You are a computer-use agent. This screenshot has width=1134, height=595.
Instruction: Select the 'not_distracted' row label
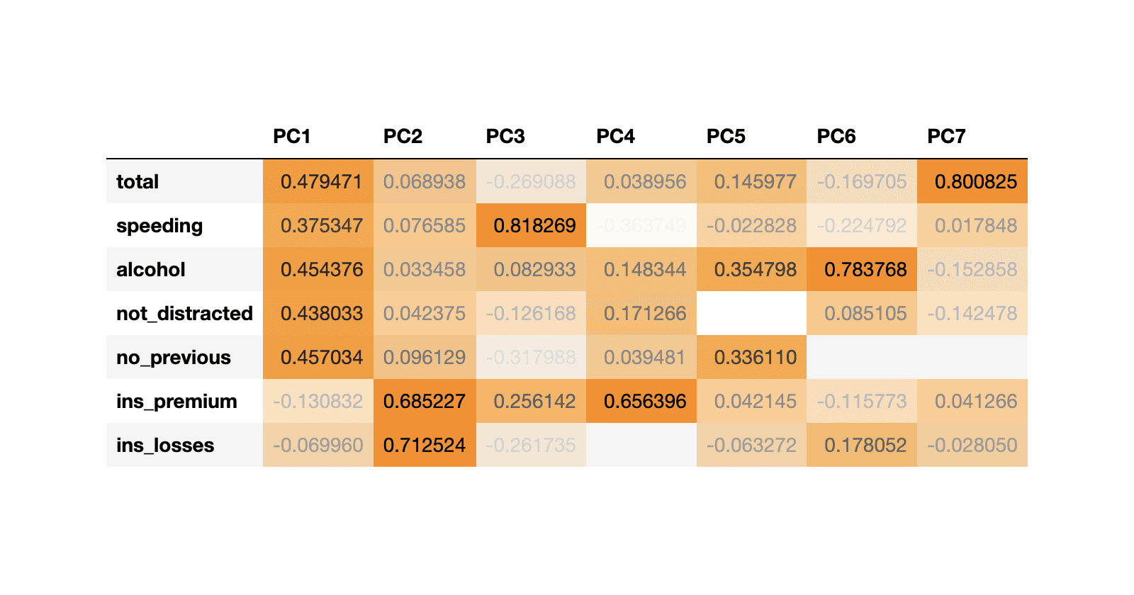point(184,314)
